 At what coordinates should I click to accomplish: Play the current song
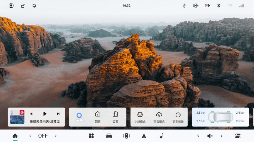[x=45, y=114]
